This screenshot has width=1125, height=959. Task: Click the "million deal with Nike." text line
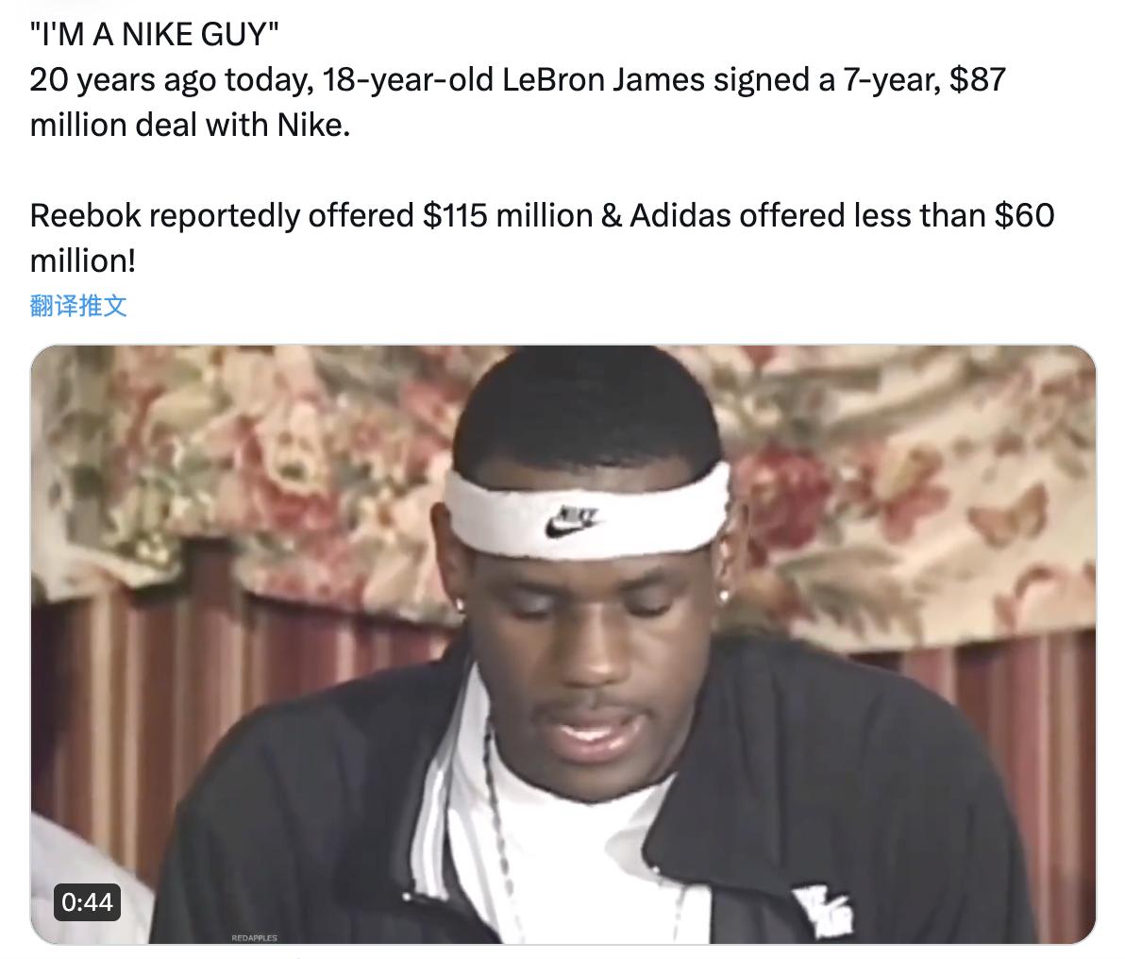(190, 125)
